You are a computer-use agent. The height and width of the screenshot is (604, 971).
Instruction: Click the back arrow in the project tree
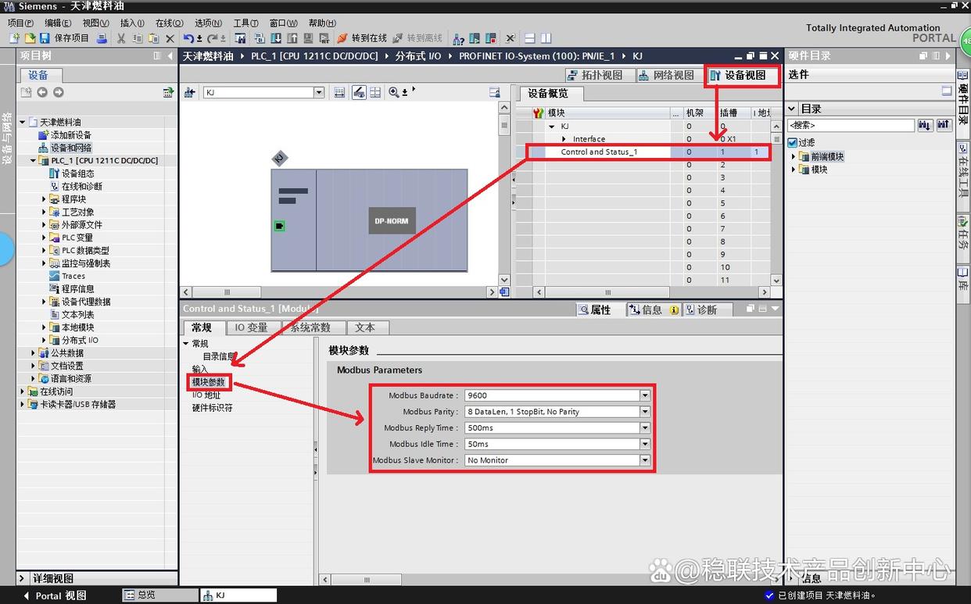point(42,92)
